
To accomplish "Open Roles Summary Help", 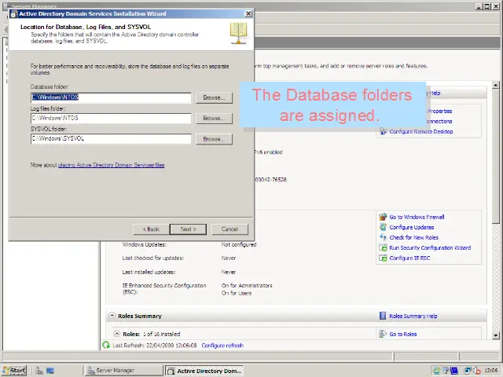I will [x=413, y=316].
